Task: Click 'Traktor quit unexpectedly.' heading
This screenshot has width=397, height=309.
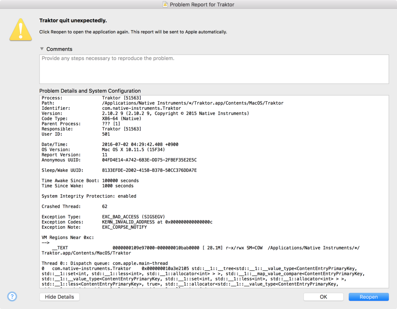Action: pyautogui.click(x=73, y=21)
